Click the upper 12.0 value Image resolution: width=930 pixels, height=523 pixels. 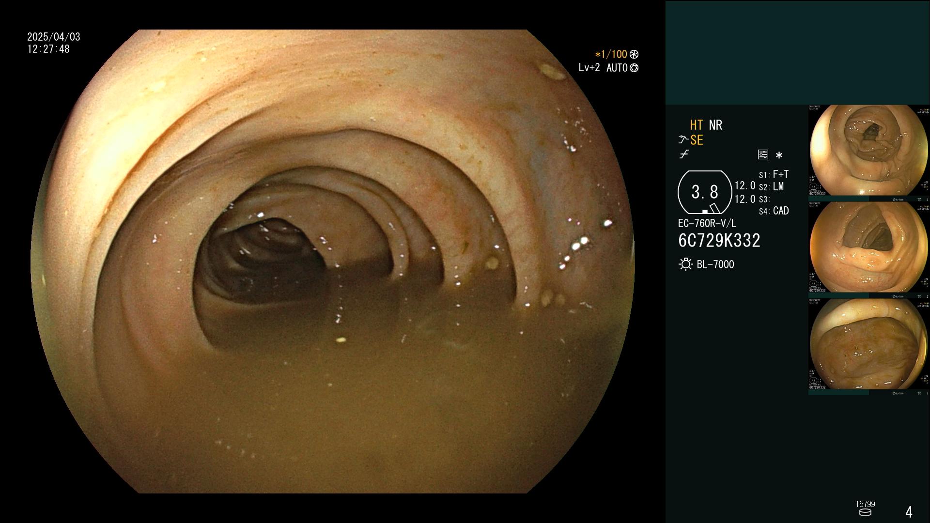745,185
